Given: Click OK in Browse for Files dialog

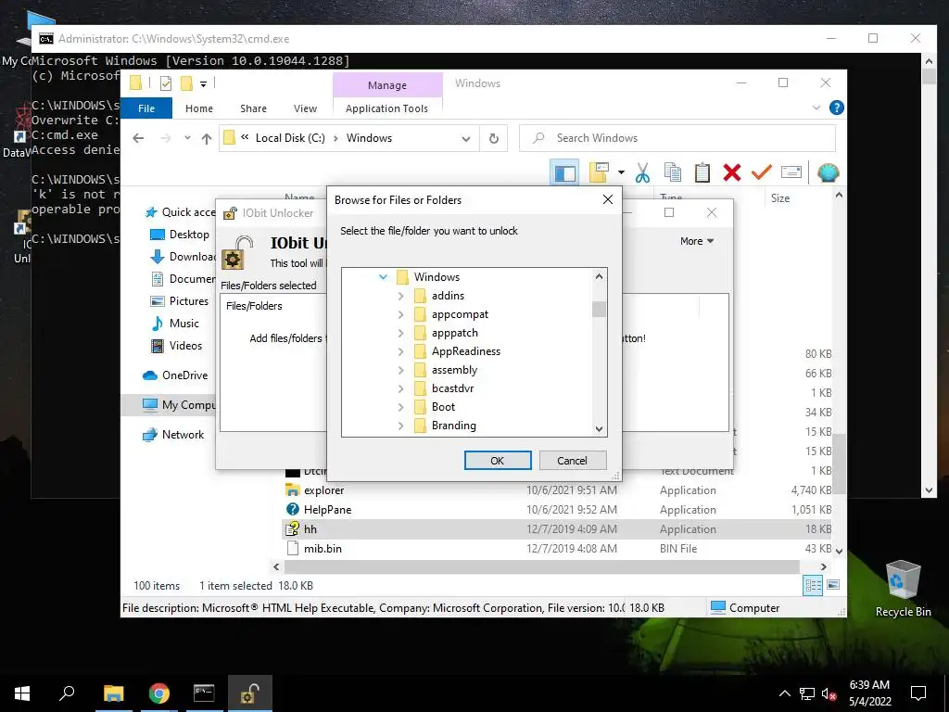Looking at the screenshot, I should coord(498,460).
